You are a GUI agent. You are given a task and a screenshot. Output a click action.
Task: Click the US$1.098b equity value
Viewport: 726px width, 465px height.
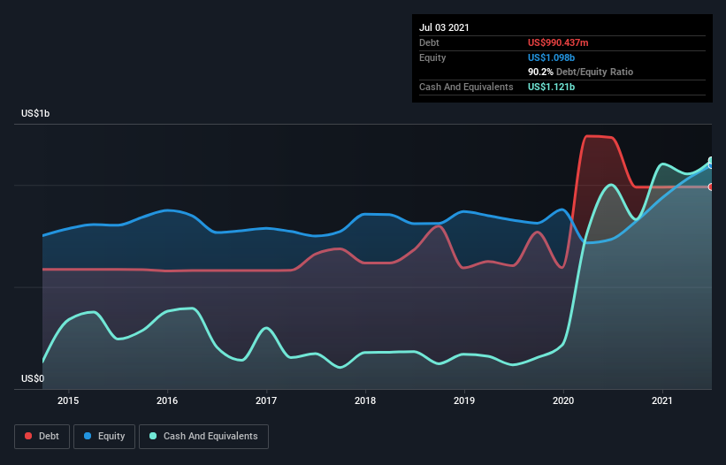click(x=551, y=57)
